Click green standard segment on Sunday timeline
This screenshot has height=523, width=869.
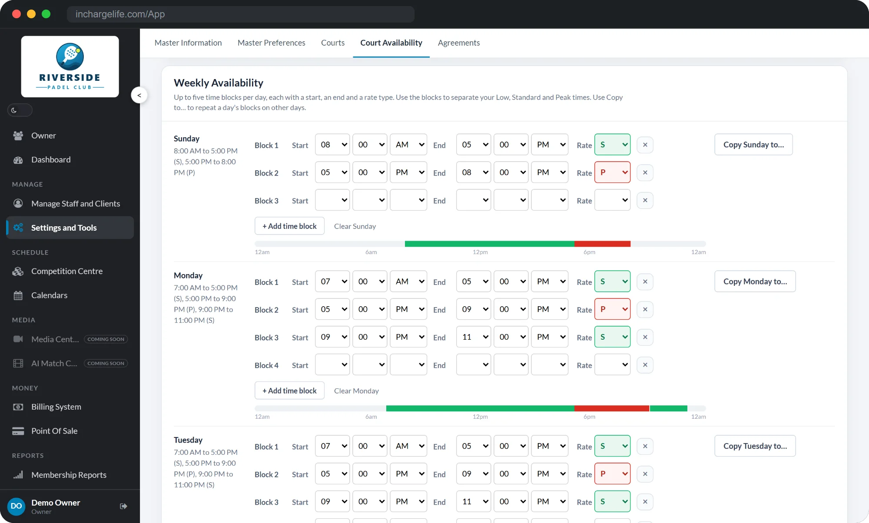(x=489, y=244)
